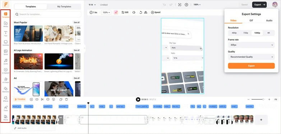Open the Stock sidebar panel
This screenshot has width=281, height=134.
coord(5,52)
